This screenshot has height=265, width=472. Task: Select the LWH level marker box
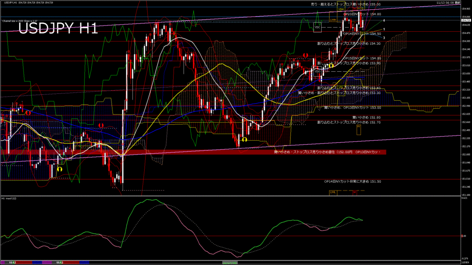332,20
